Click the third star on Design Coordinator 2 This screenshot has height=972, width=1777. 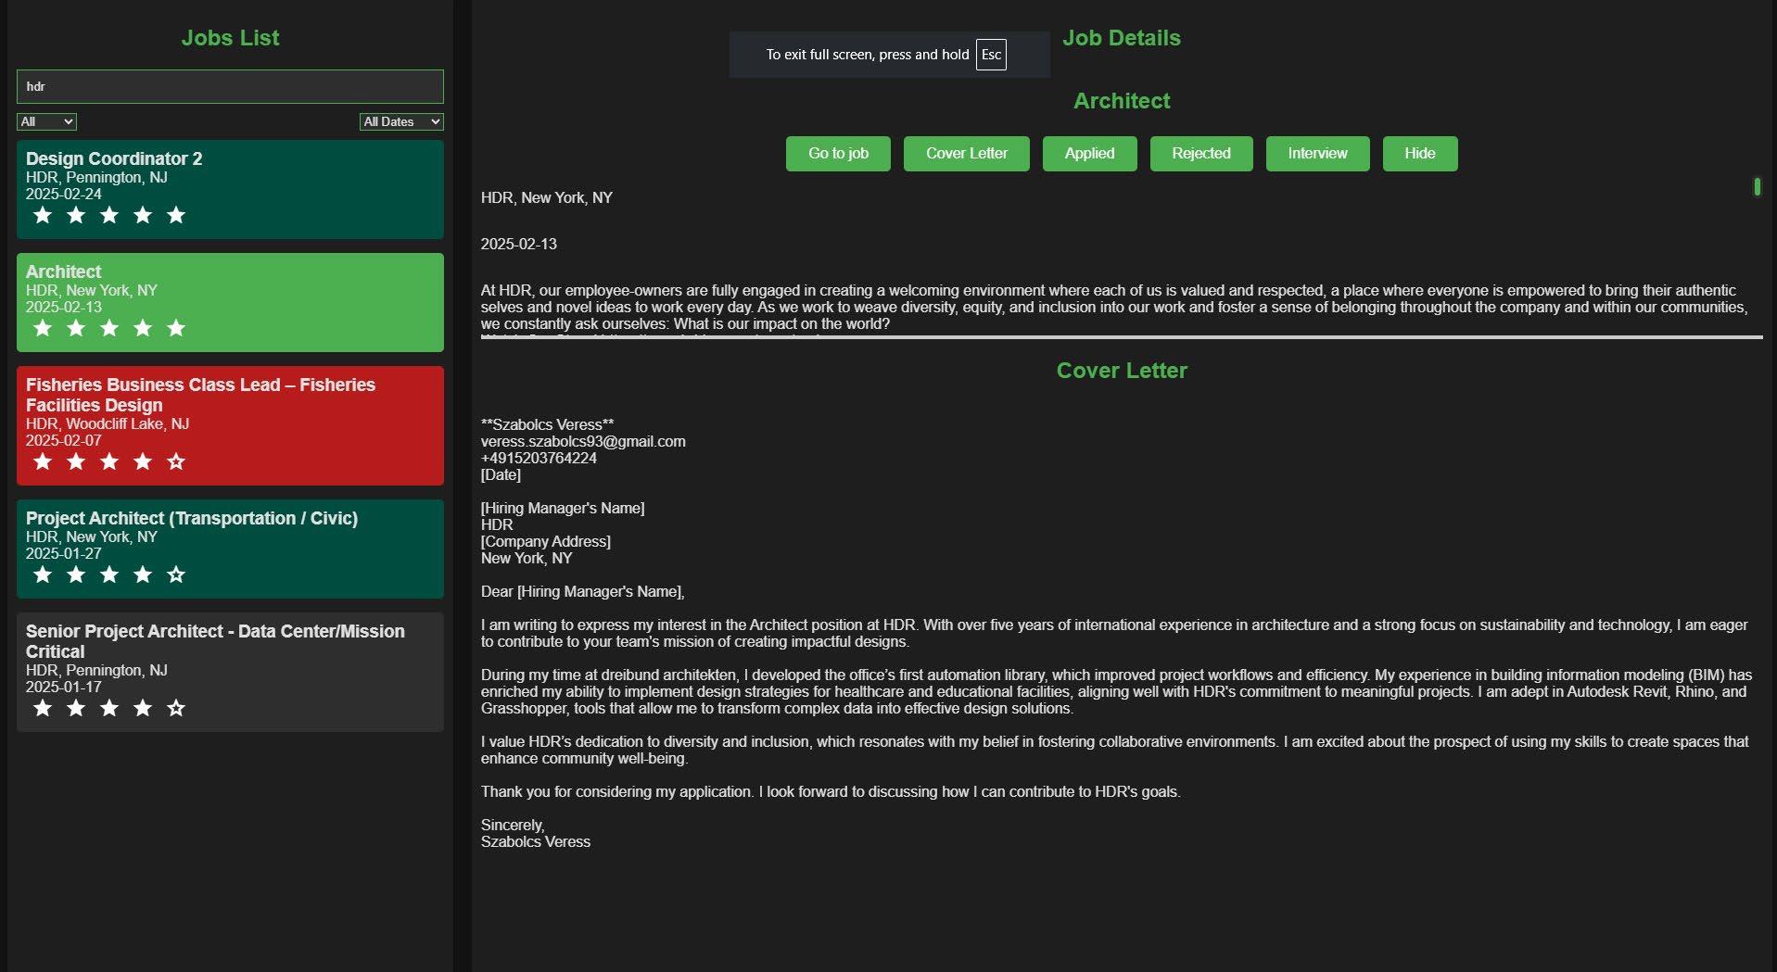tap(109, 216)
